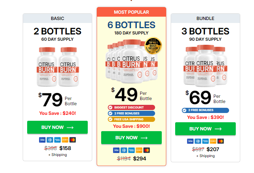Viewport: 254px width, 173px height.
Task: Click the Visa icon in the Most Popular card
Action: 116,150
